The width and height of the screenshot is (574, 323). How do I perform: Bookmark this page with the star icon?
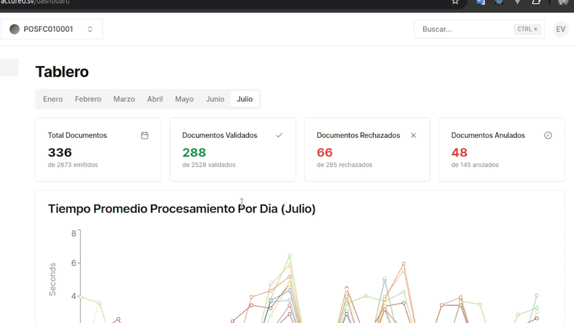[x=455, y=2]
